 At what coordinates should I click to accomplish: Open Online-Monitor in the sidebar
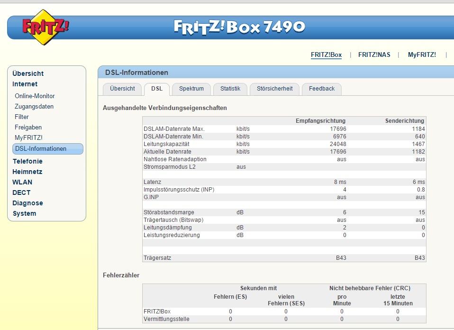click(35, 96)
